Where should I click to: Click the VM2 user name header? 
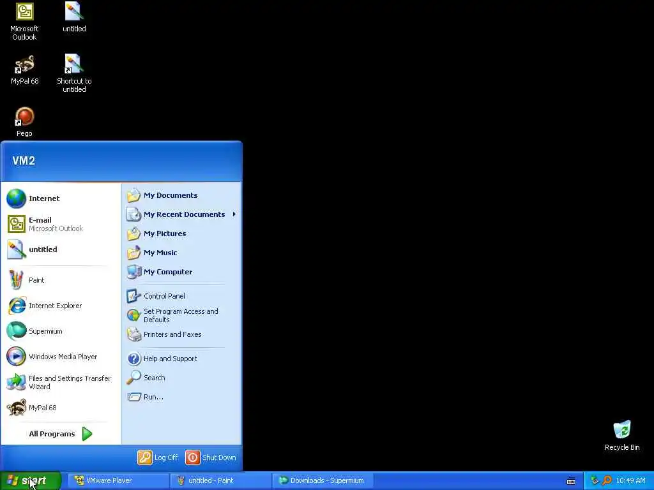tap(24, 161)
